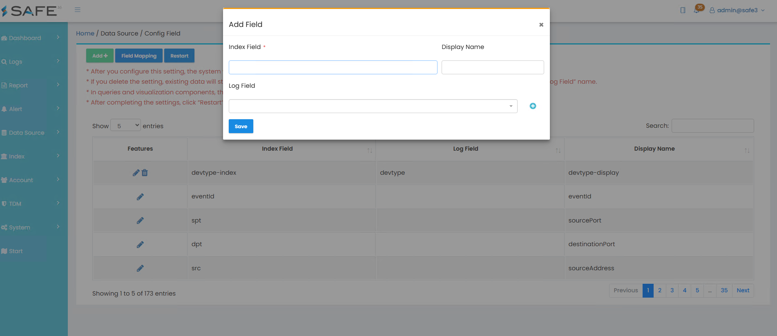Focus the Display Name input
The width and height of the screenshot is (777, 336).
click(x=493, y=67)
